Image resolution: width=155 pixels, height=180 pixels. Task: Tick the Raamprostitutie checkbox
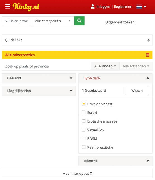[x=84, y=147]
